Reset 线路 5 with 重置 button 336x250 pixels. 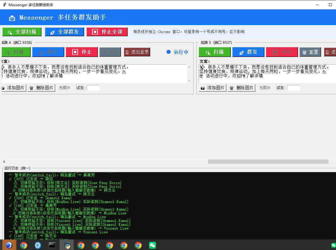[310, 52]
